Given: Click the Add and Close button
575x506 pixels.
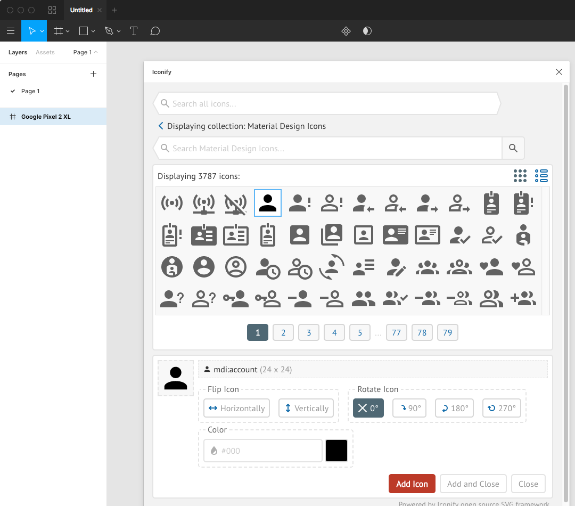Looking at the screenshot, I should pos(473,484).
